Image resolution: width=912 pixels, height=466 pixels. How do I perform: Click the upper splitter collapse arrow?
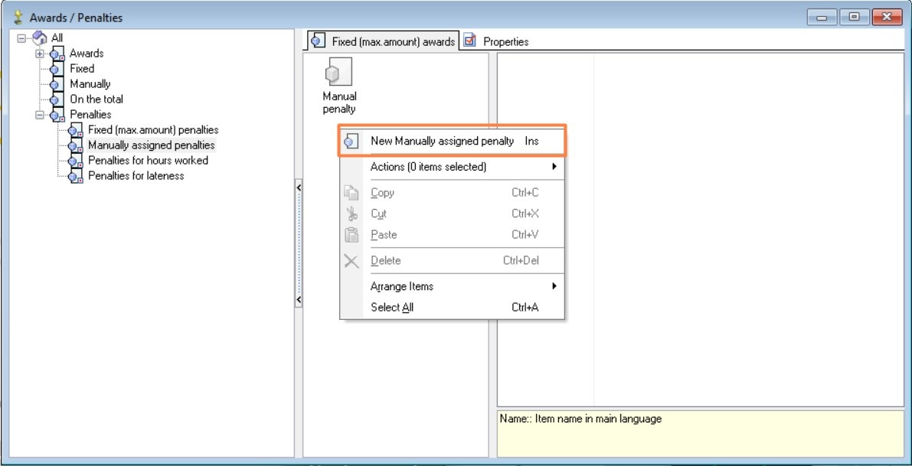299,187
